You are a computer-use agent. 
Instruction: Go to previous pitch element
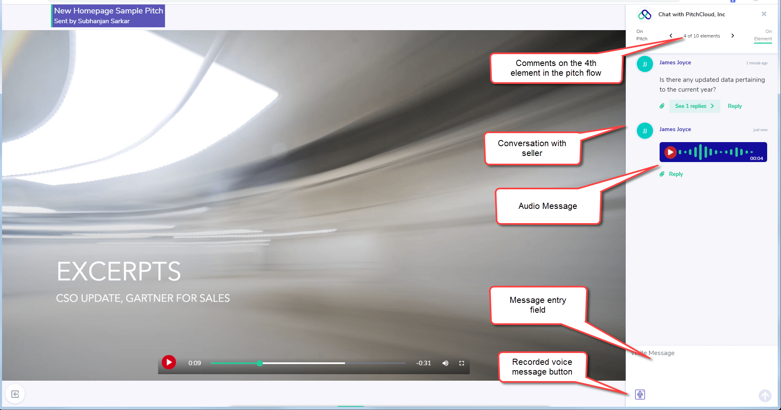(671, 36)
